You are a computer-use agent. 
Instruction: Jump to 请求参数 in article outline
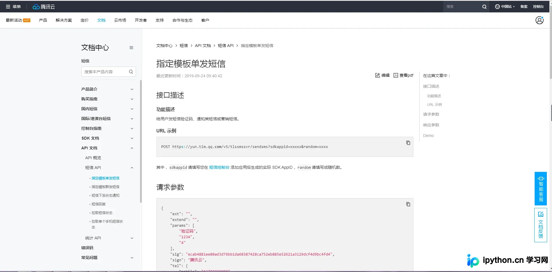click(x=431, y=114)
